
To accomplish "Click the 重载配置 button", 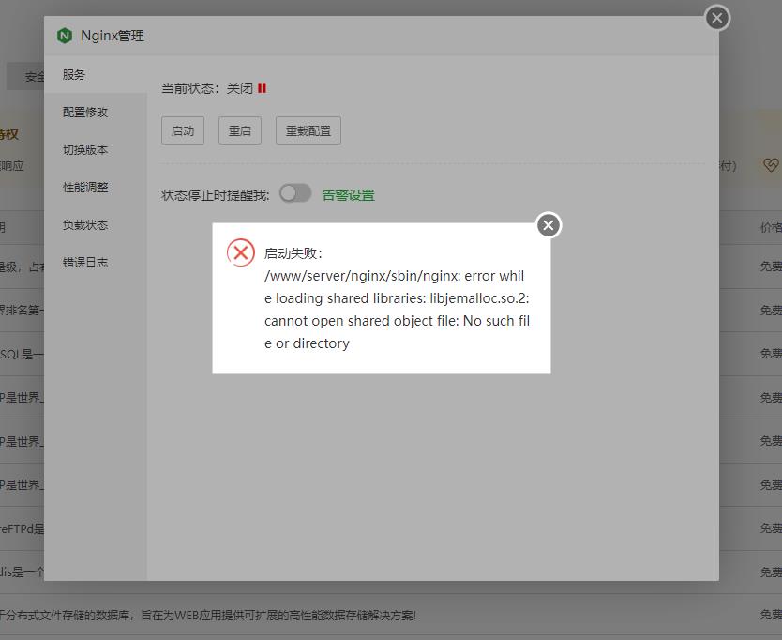I will [308, 130].
